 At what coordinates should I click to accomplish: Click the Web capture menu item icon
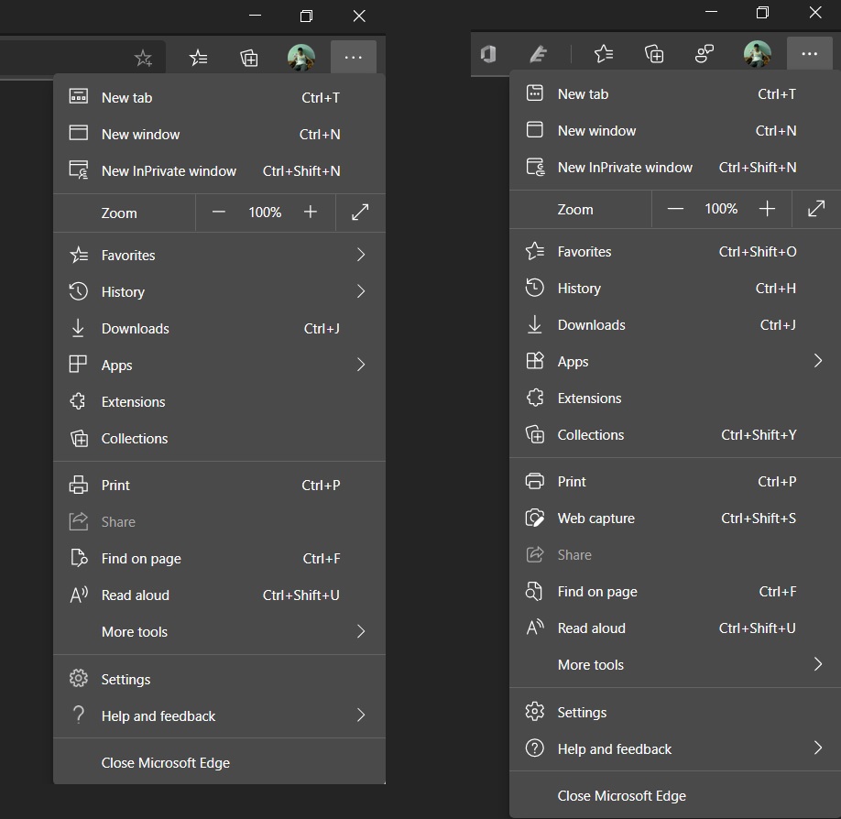(534, 518)
